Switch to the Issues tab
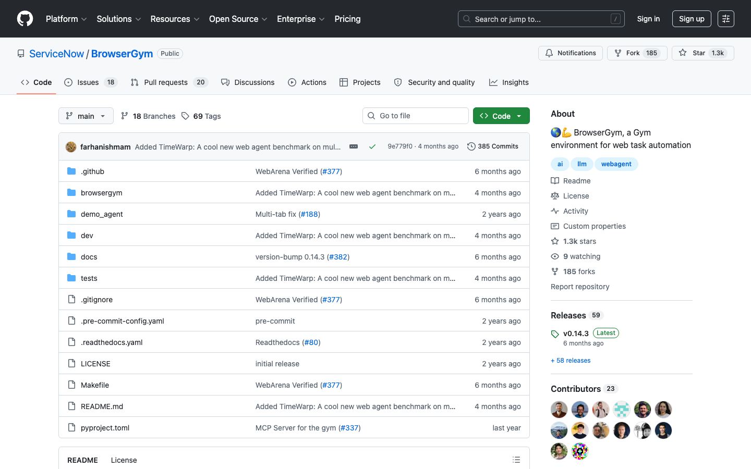Screen dimensions: 751x469 pos(91,82)
